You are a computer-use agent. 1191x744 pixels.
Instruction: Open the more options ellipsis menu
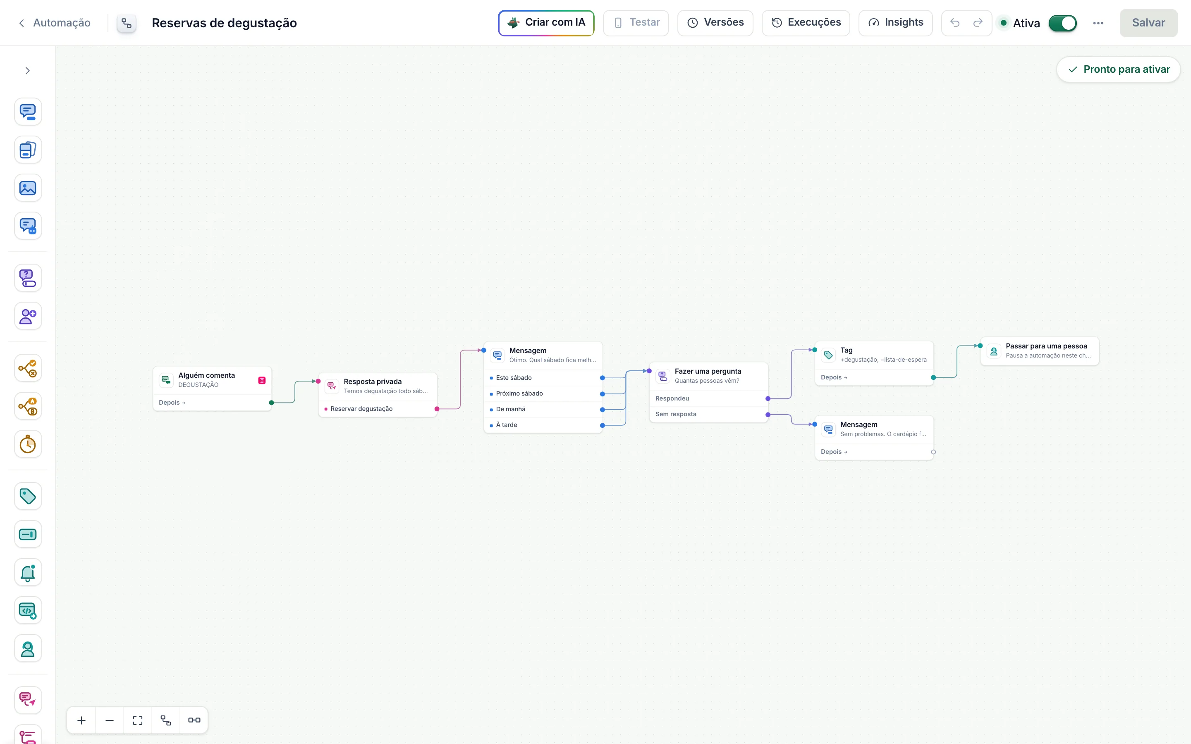[1098, 23]
